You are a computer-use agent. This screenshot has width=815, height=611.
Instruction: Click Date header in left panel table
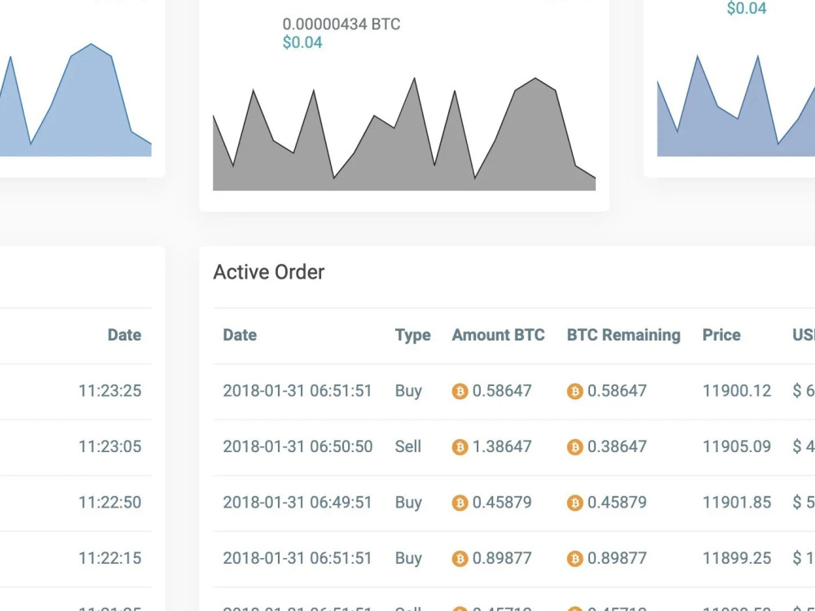tap(124, 335)
